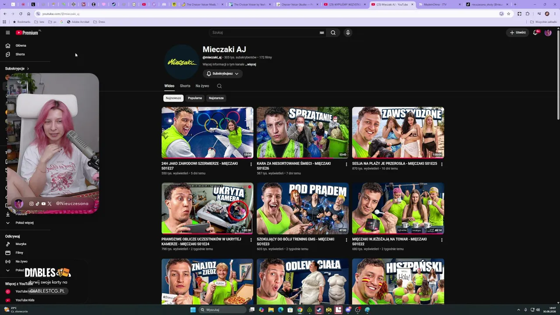
Task: Reload the page in the browser toolbar
Action: click(x=21, y=14)
